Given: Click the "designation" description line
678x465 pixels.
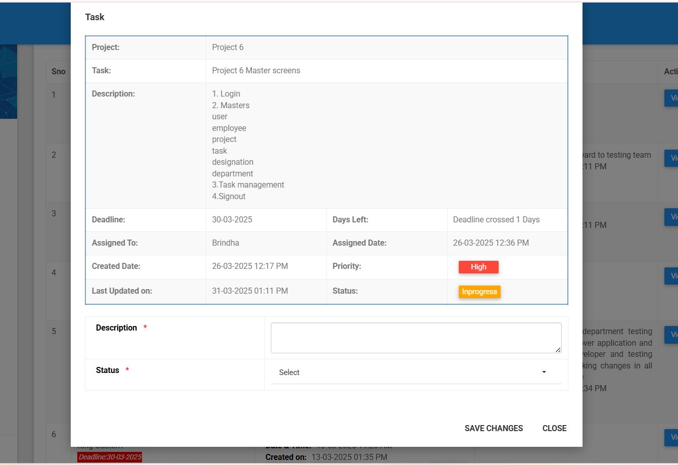Looking at the screenshot, I should pyautogui.click(x=233, y=162).
